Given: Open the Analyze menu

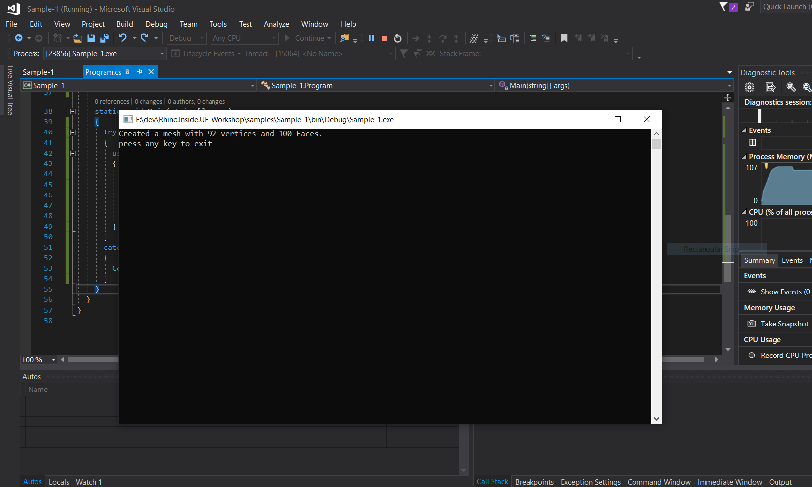Looking at the screenshot, I should click(x=277, y=24).
